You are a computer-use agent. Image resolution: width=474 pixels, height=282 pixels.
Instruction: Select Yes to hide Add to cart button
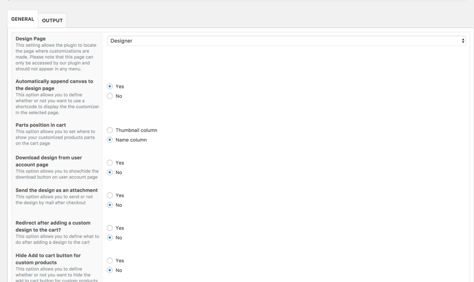pyautogui.click(x=110, y=261)
